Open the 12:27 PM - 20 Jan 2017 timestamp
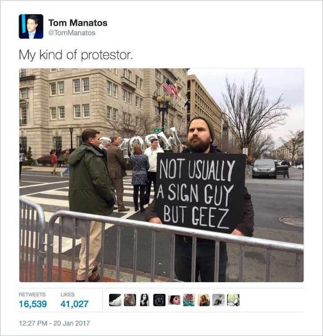Image resolution: width=323 pixels, height=336 pixels. pyautogui.click(x=54, y=323)
